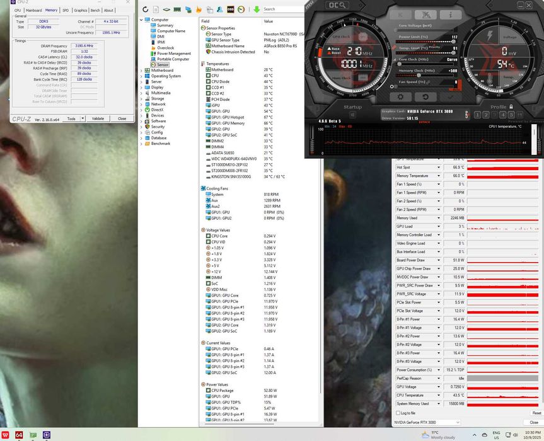Toggle Afterburner Startup Windows button

pyautogui.click(x=352, y=115)
